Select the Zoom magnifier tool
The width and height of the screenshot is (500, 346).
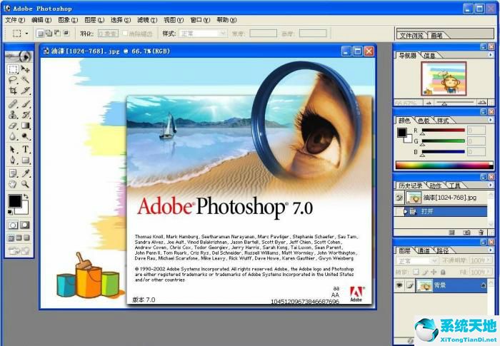pyautogui.click(x=25, y=184)
